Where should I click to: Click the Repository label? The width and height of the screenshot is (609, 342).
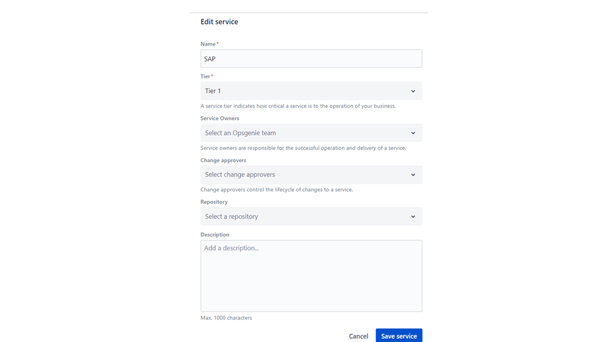tap(214, 202)
